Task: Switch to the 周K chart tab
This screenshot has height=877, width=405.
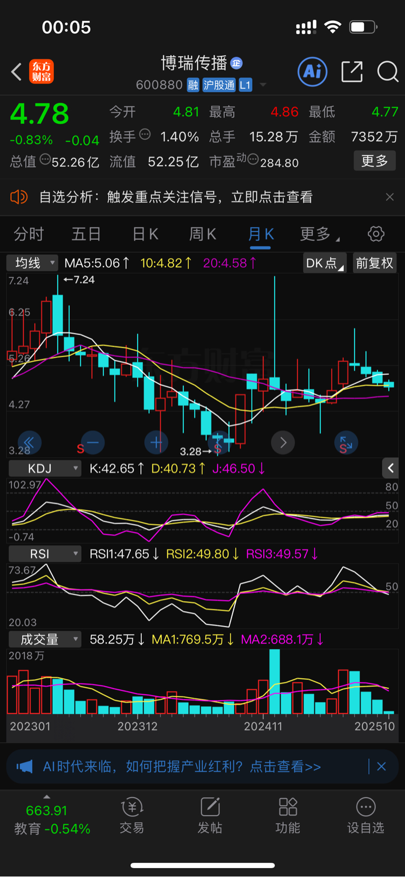Action: (202, 234)
